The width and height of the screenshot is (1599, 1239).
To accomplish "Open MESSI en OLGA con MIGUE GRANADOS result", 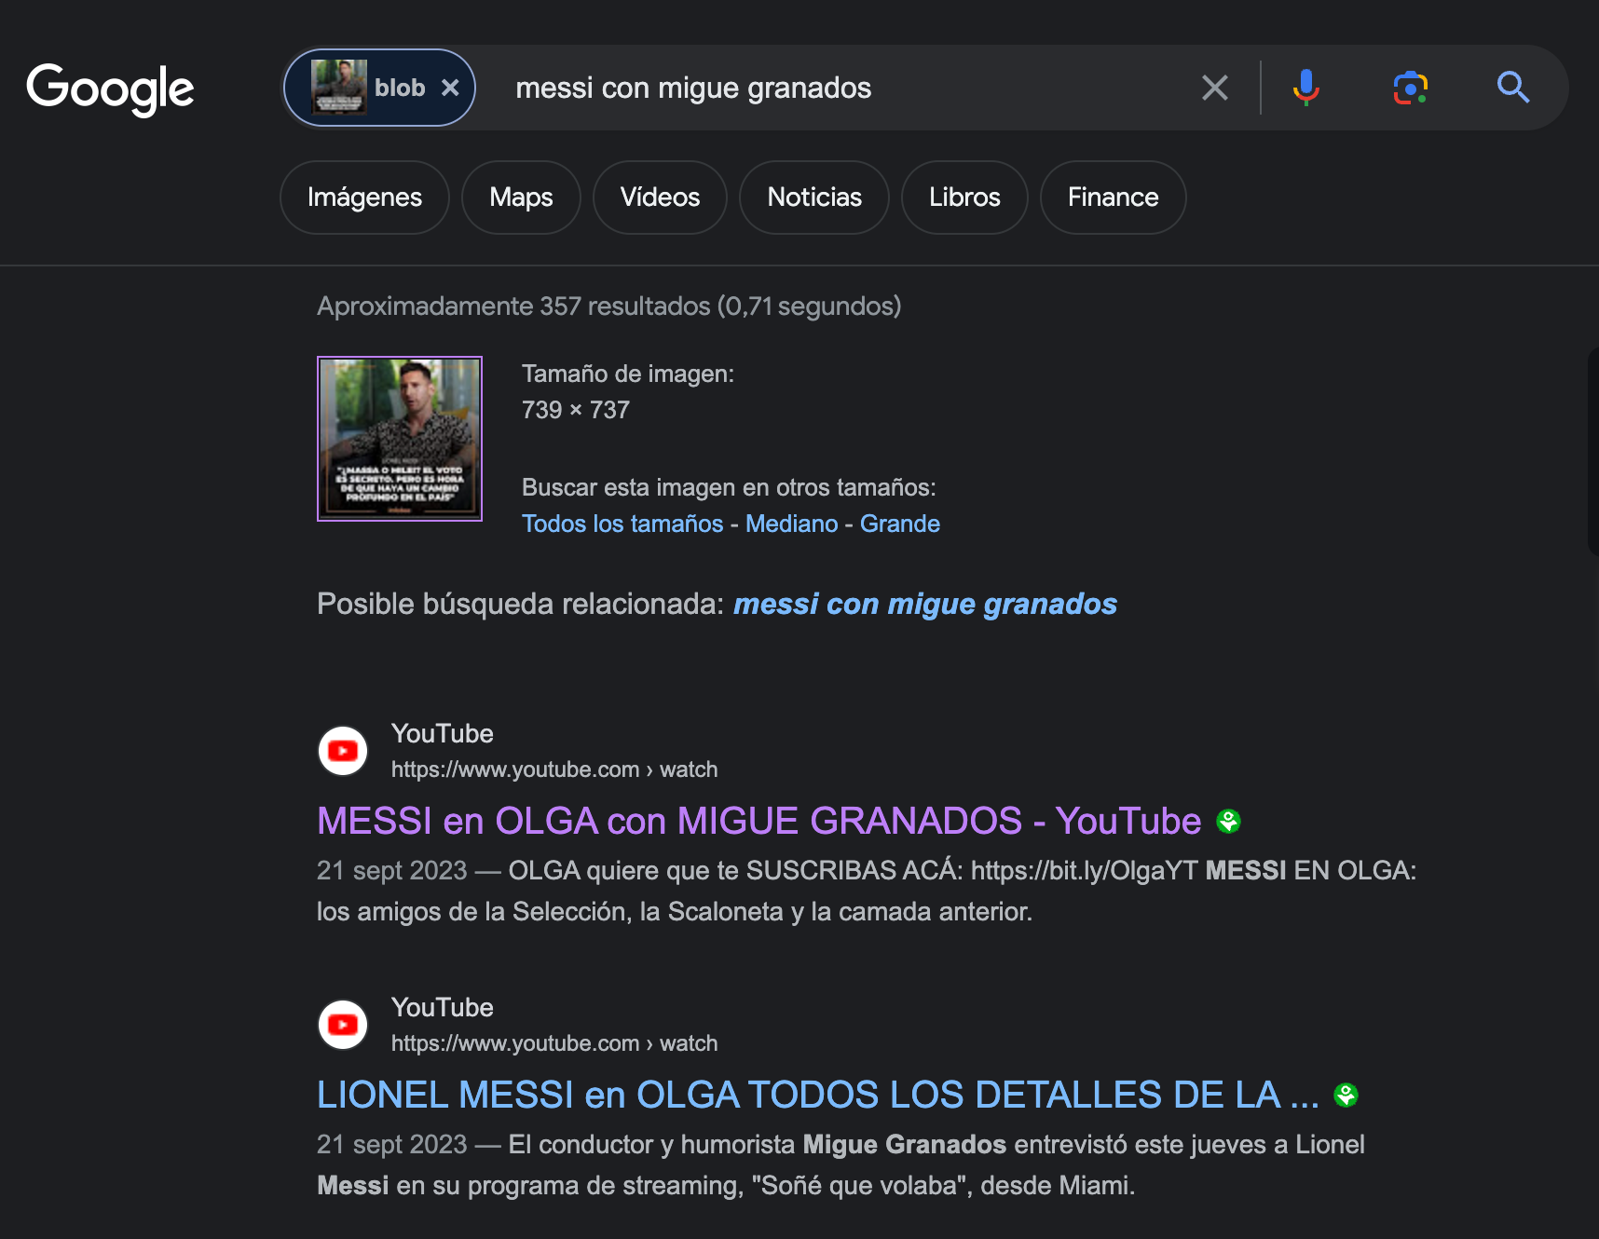I will click(x=758, y=821).
